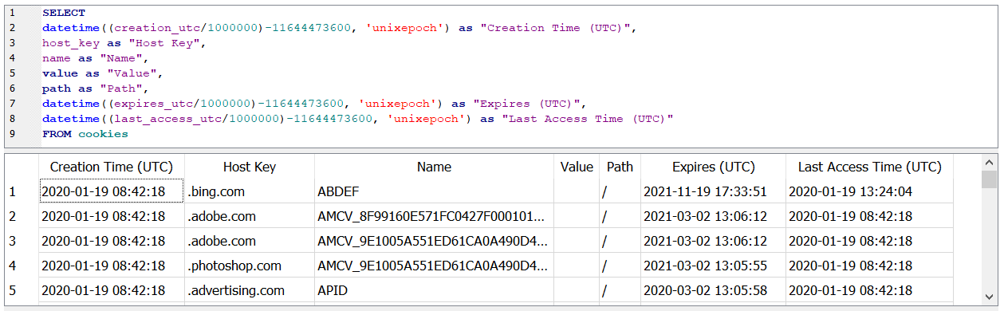1004x311 pixels.
Task: Select expiry 2021-03-02 13:06:12 in row 3
Action: click(713, 241)
